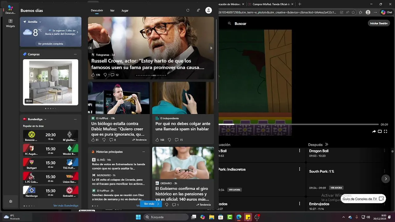Dislike the spam call article
The image size is (395, 222).
pos(169,140)
